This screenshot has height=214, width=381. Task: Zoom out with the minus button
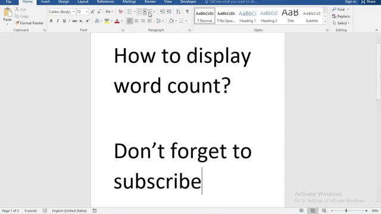coord(332,211)
